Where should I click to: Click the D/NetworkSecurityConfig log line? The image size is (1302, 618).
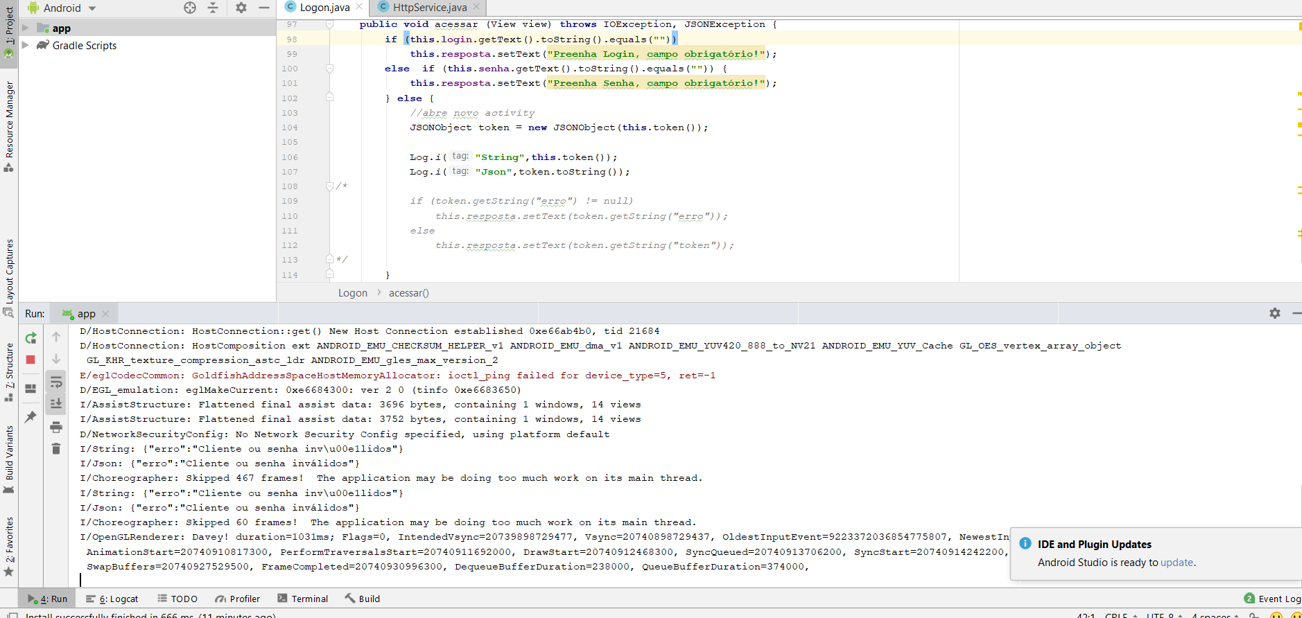coord(345,434)
